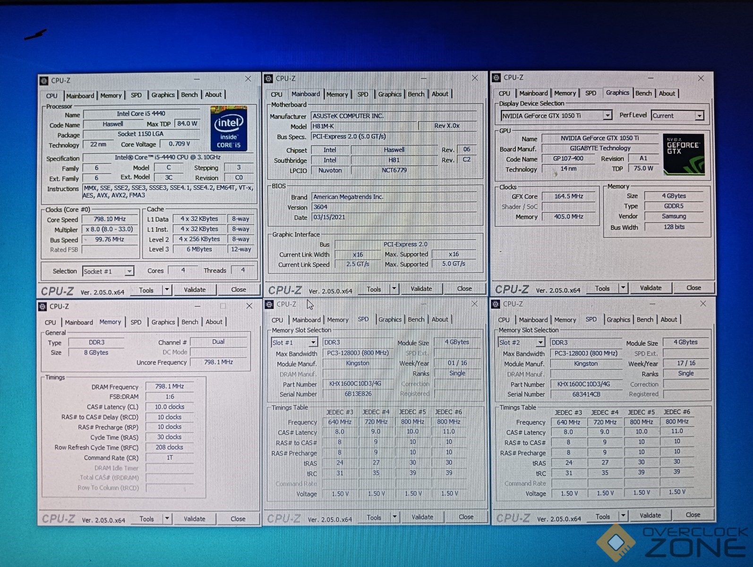Click the Validate button in the memory timings window
Viewport: 753px width, 567px height.
[x=195, y=518]
